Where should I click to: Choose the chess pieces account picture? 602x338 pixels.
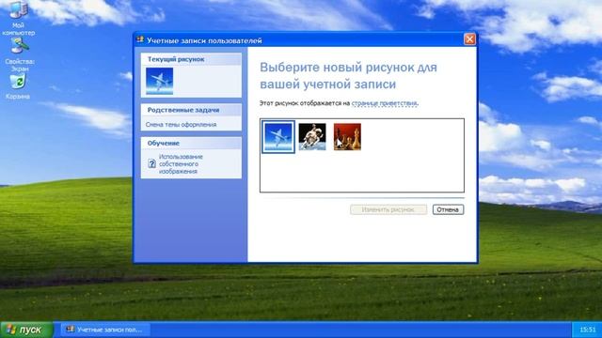point(347,137)
